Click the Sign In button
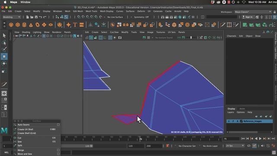Viewport: 277px width, 156px height. pos(247,17)
